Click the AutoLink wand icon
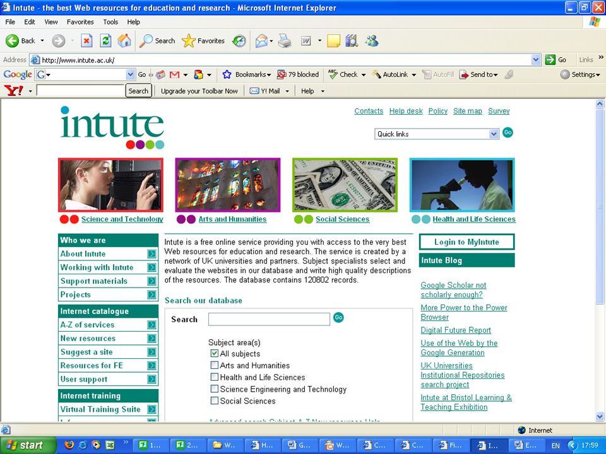Viewport: 606px width, 454px height. [x=376, y=74]
